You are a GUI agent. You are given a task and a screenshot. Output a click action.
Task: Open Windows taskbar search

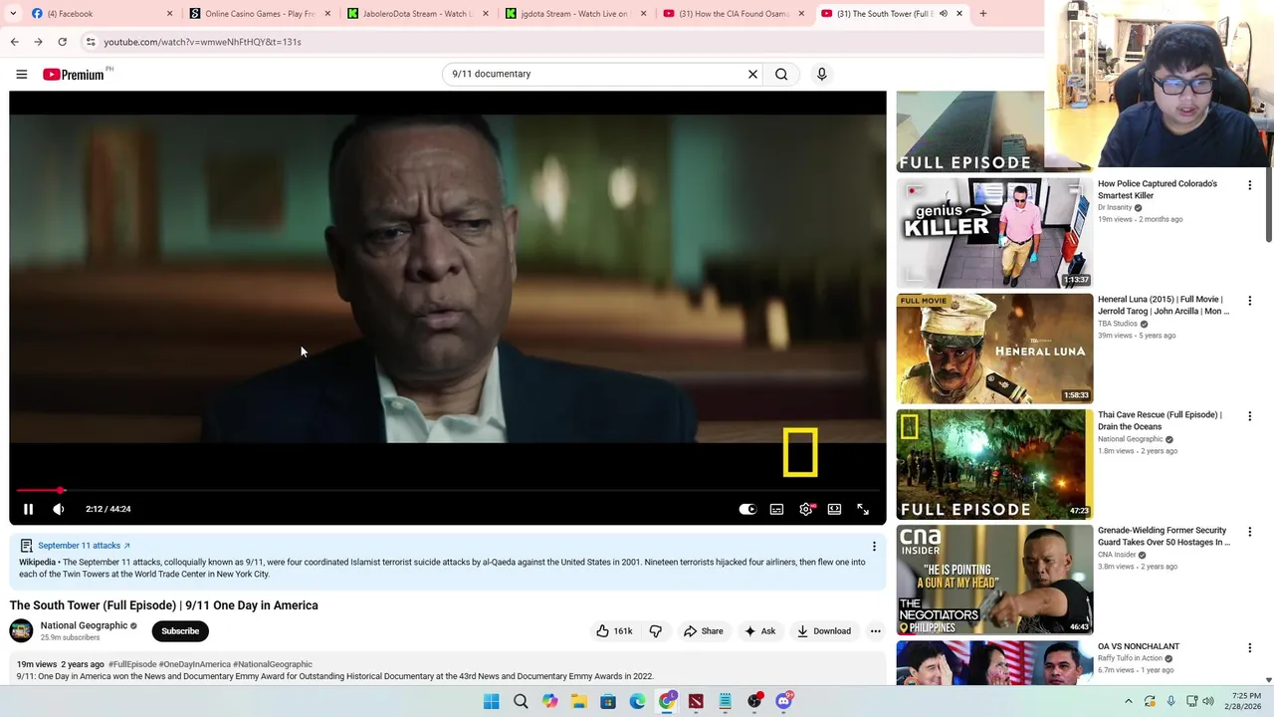(x=521, y=702)
